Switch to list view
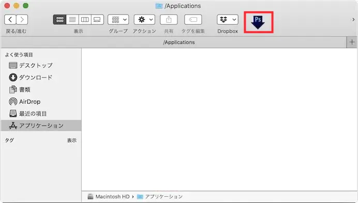Screen dimensions: 358x203 tap(72, 20)
